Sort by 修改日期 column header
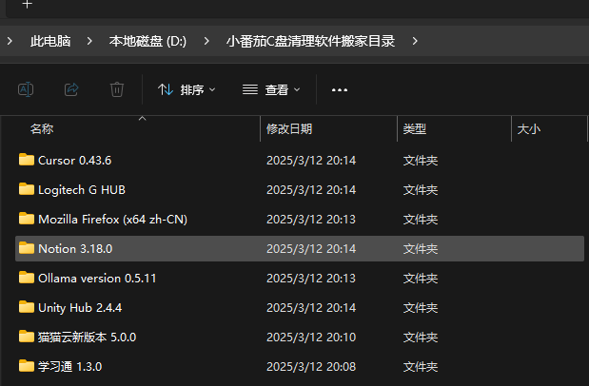Screen dimensions: 589x386 [289, 129]
